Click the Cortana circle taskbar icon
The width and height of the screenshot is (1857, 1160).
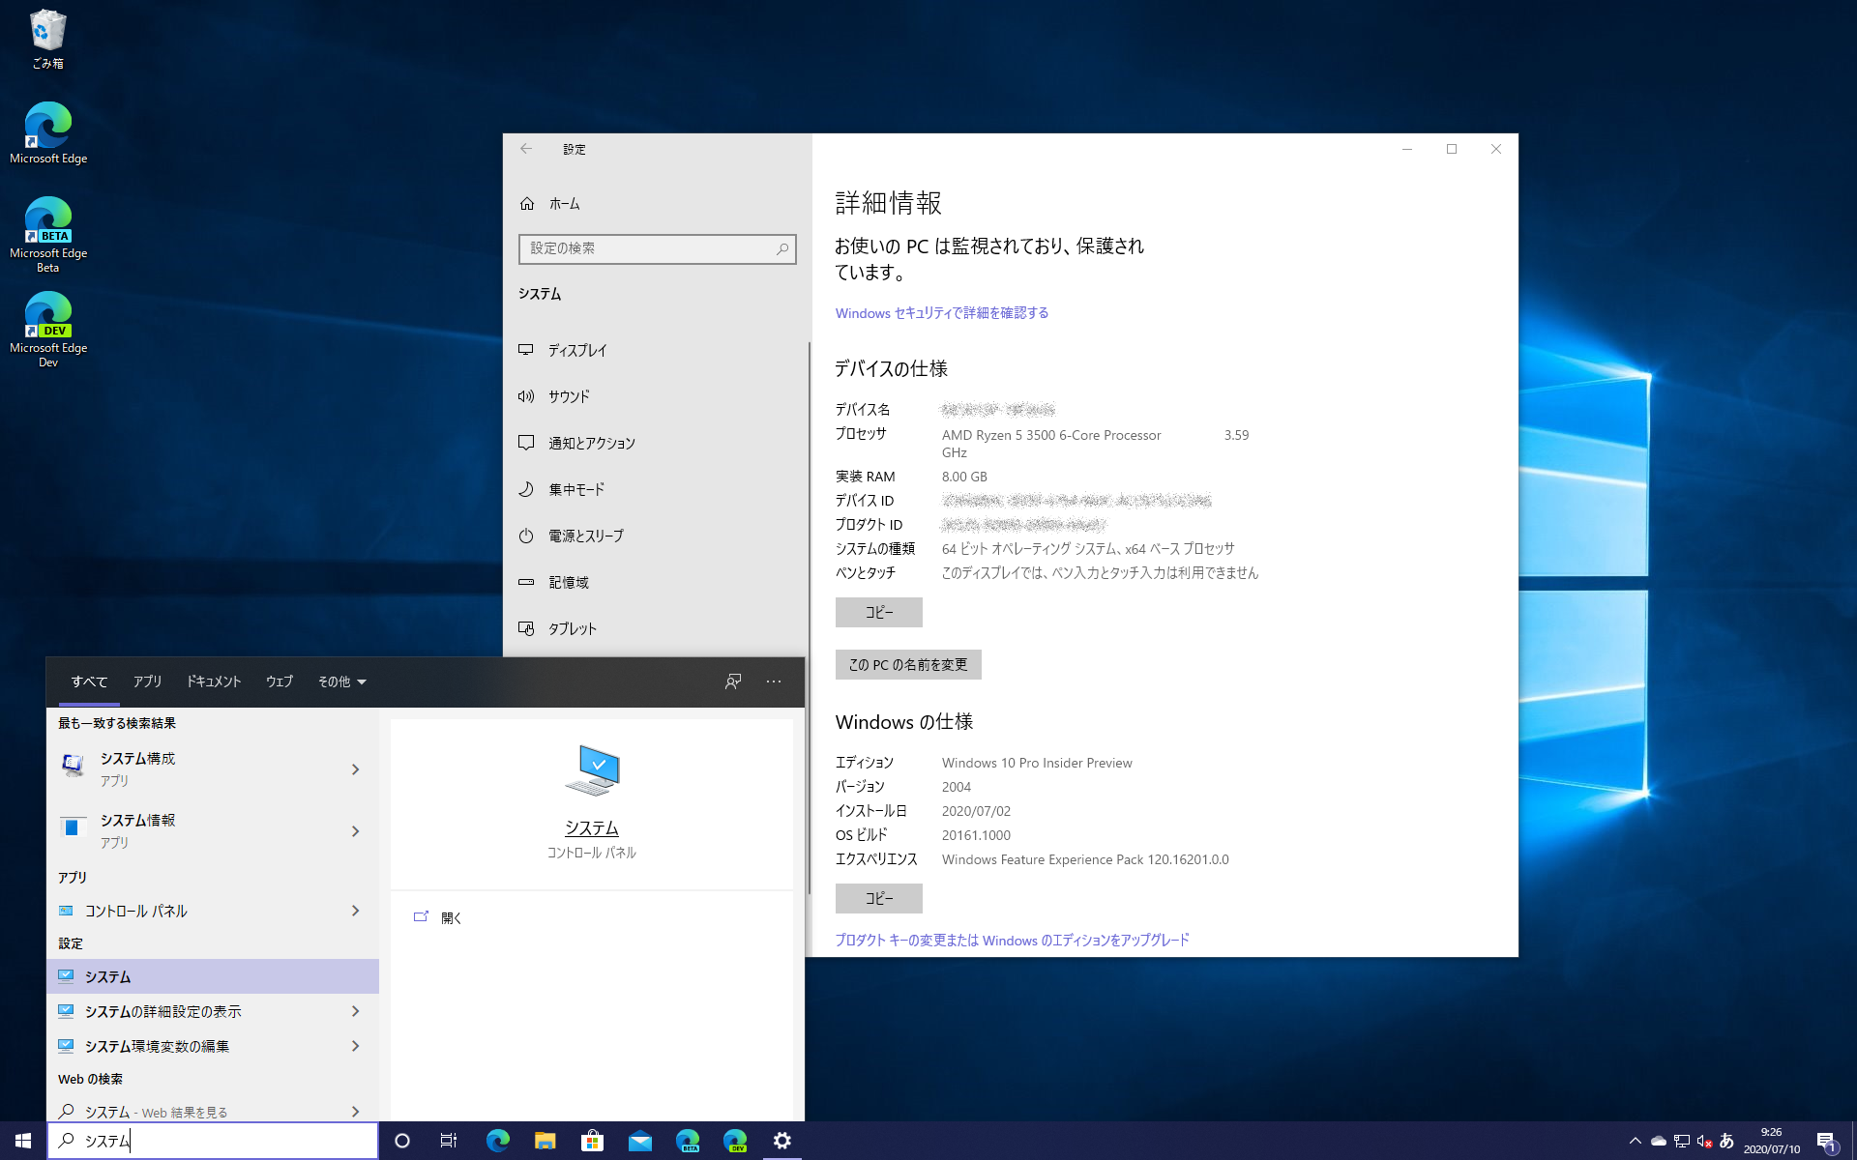tap(402, 1141)
